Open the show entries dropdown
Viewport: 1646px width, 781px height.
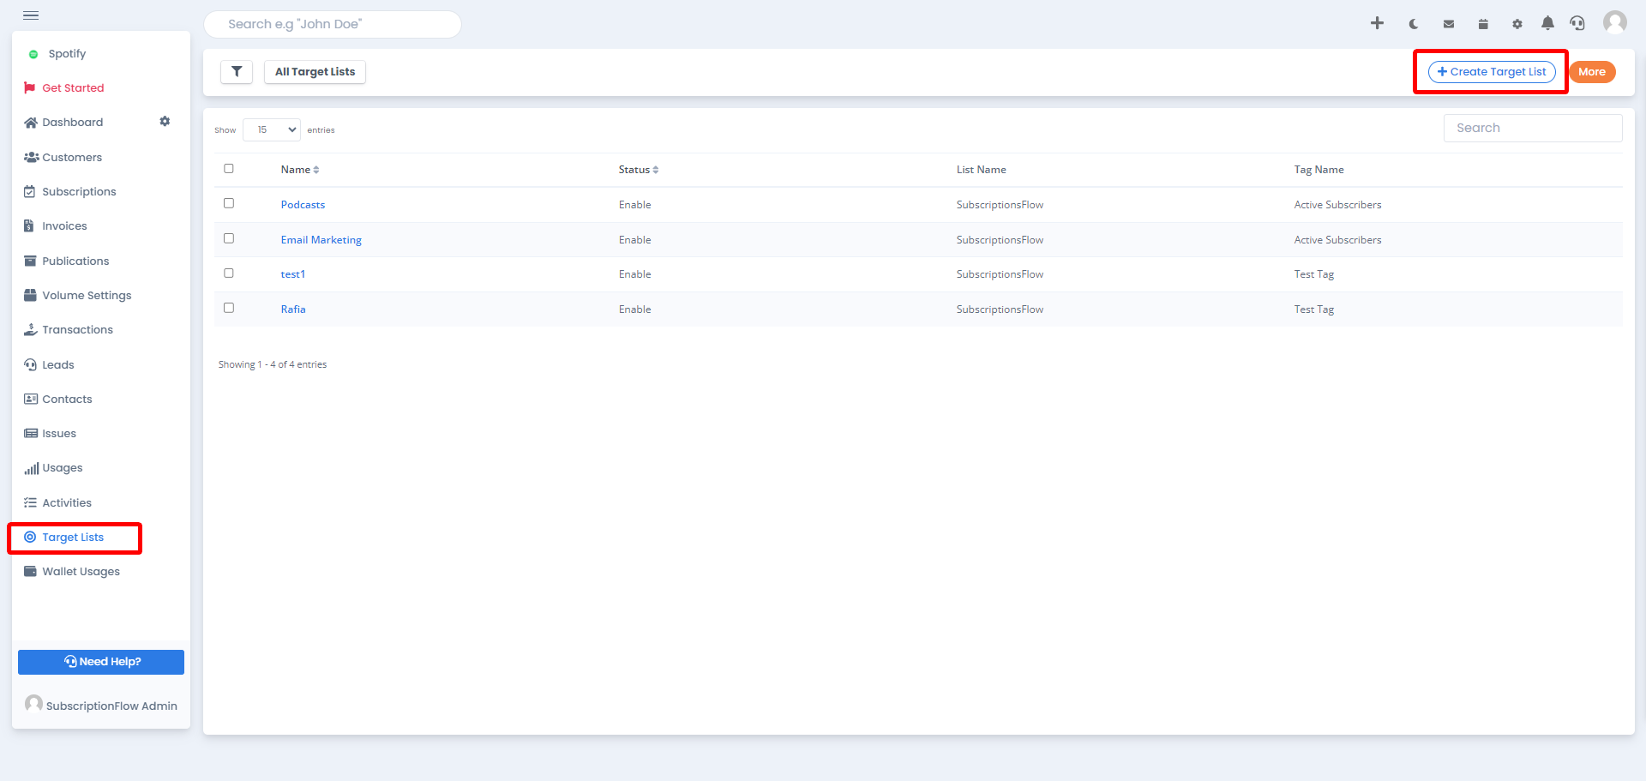click(272, 129)
